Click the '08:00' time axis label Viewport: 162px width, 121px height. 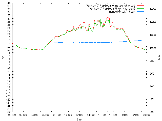coord(57,115)
